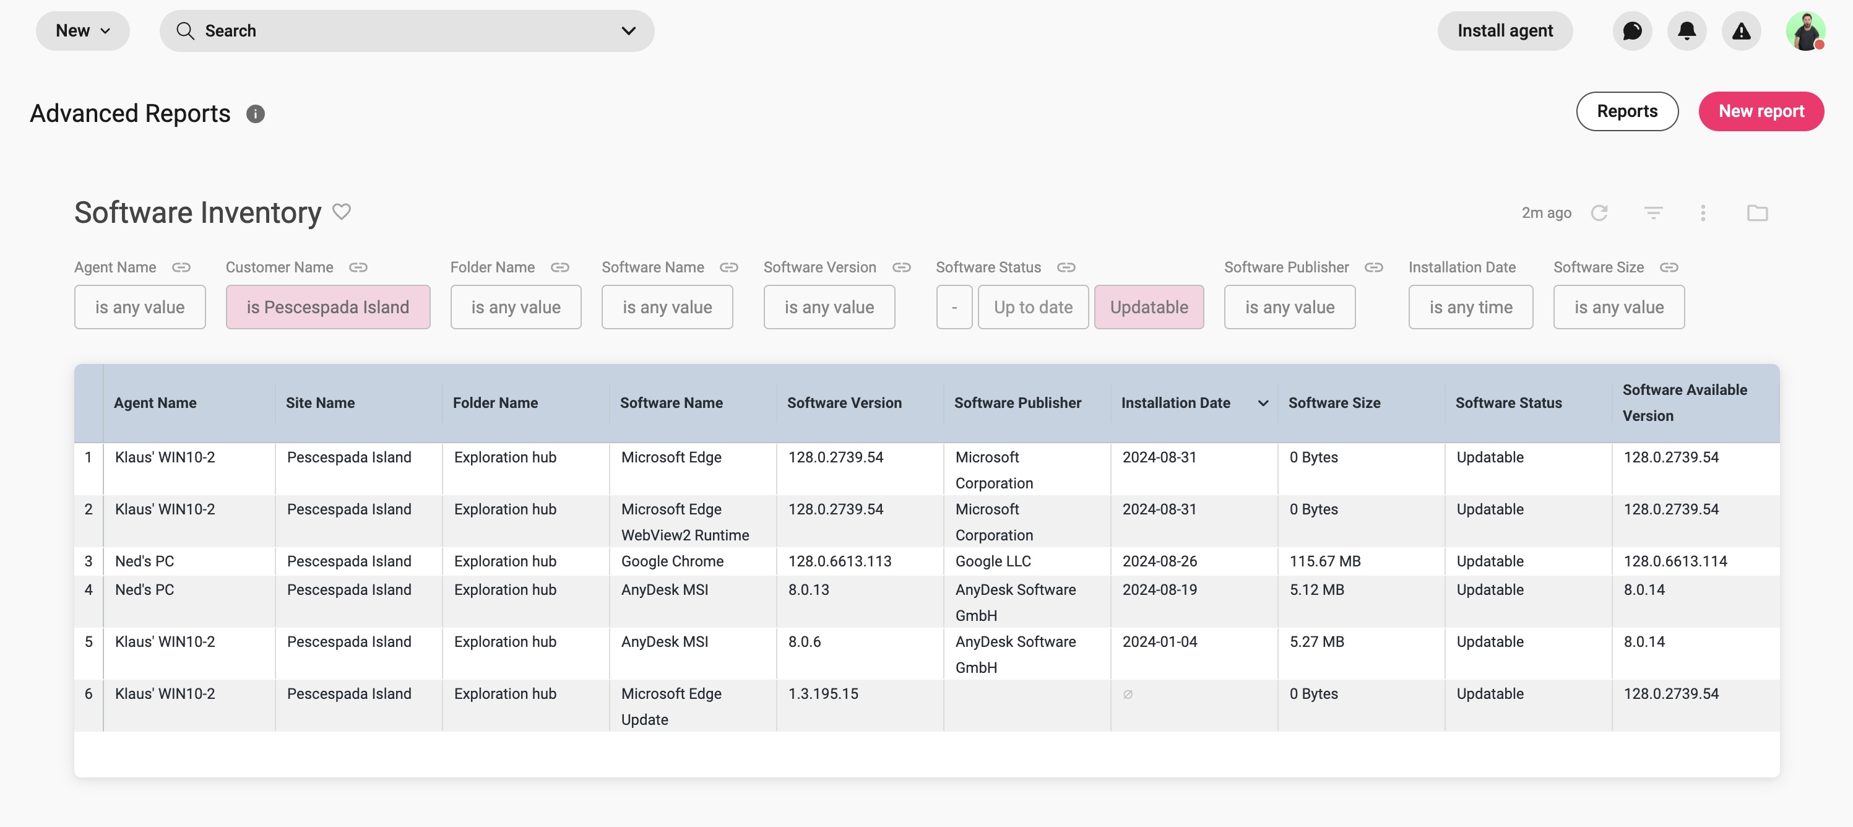Open Software Version filter value selector
The height and width of the screenshot is (827, 1853).
(829, 307)
